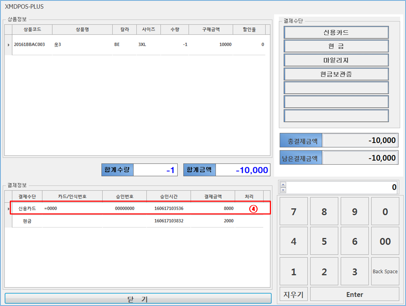The width and height of the screenshot is (406, 306).
Task: Tap keypad digit 1
Action: point(294,271)
